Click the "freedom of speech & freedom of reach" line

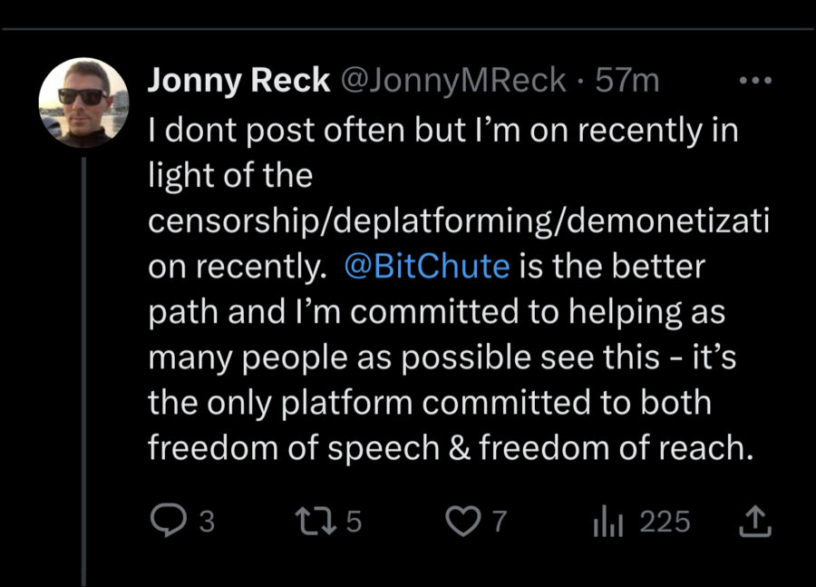[450, 448]
